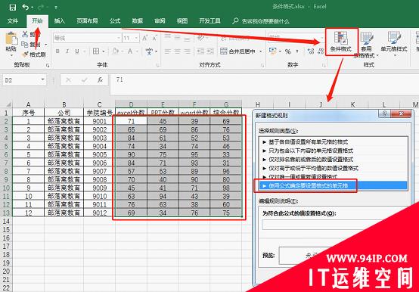Viewport: 419px width, 292px height.
Task: Close the New Formatting Rule dialog
Action: point(401,113)
